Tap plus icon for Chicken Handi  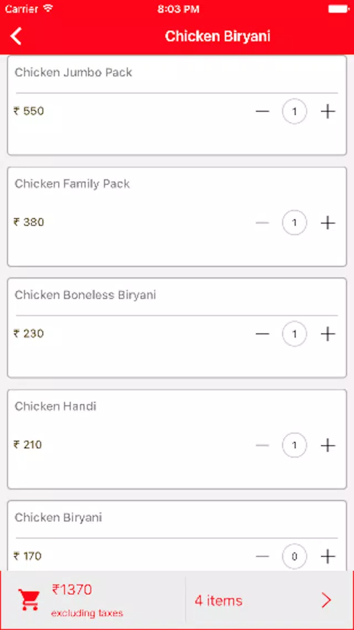click(328, 445)
